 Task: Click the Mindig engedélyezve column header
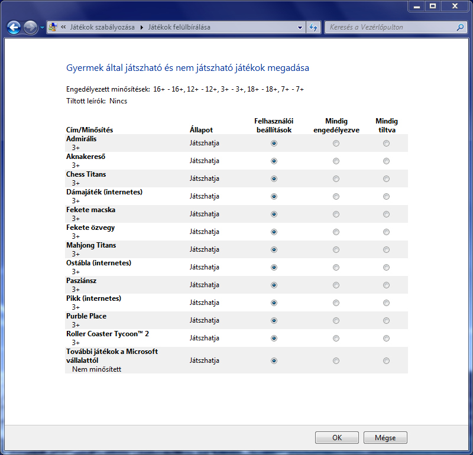tap(336, 125)
